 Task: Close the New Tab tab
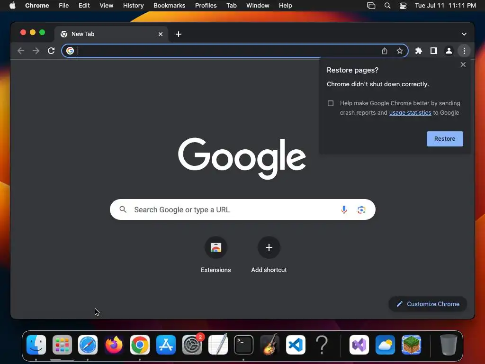coord(161,34)
